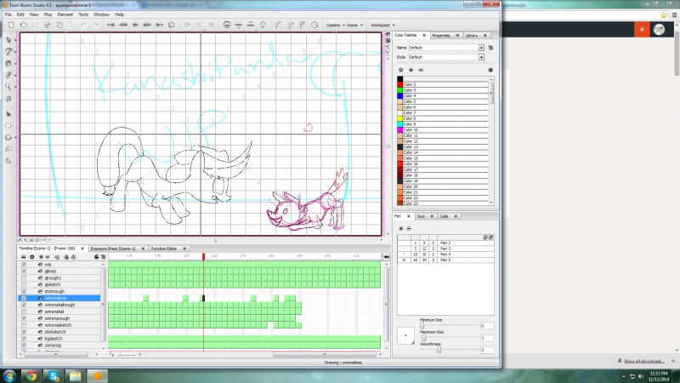The height and width of the screenshot is (383, 680).
Task: Click Show all downloads link in browser
Action: [644, 361]
